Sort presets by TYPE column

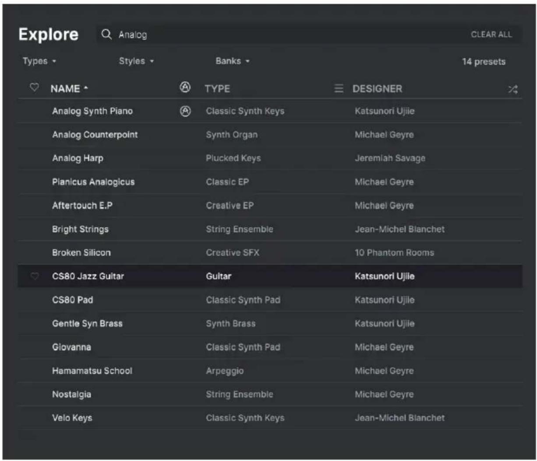tap(217, 89)
